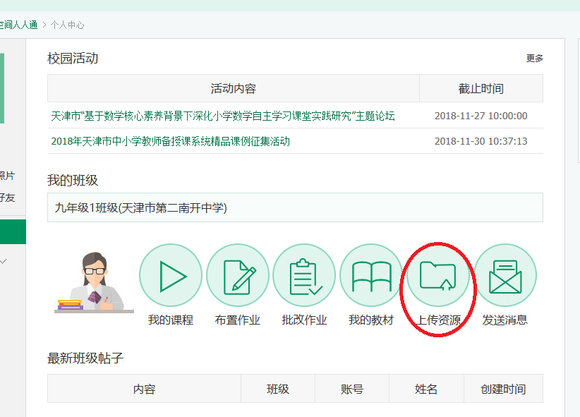Open the 我的教材 book icon
Screen dimensions: 580x417
point(371,275)
